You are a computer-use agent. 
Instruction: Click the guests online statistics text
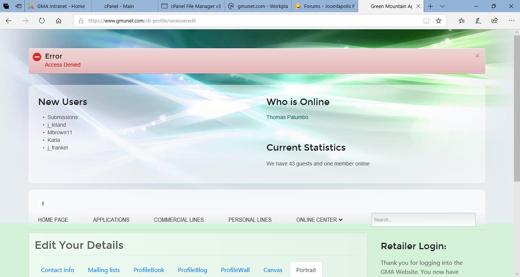pos(318,164)
